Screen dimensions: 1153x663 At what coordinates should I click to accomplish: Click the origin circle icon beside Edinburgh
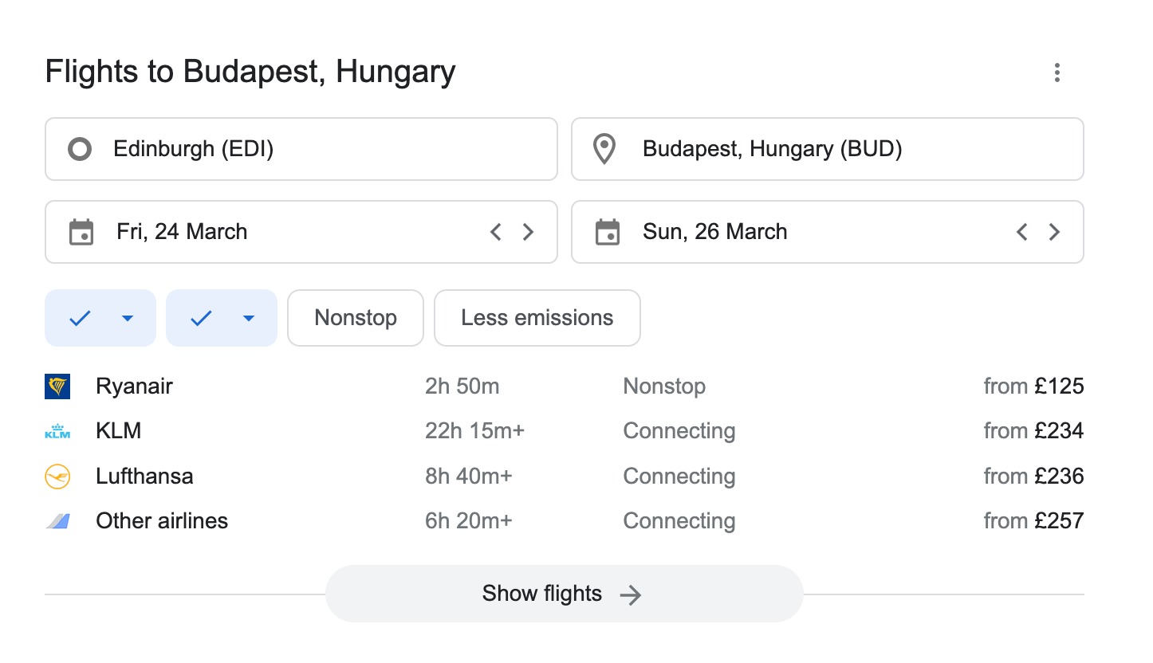(x=80, y=149)
